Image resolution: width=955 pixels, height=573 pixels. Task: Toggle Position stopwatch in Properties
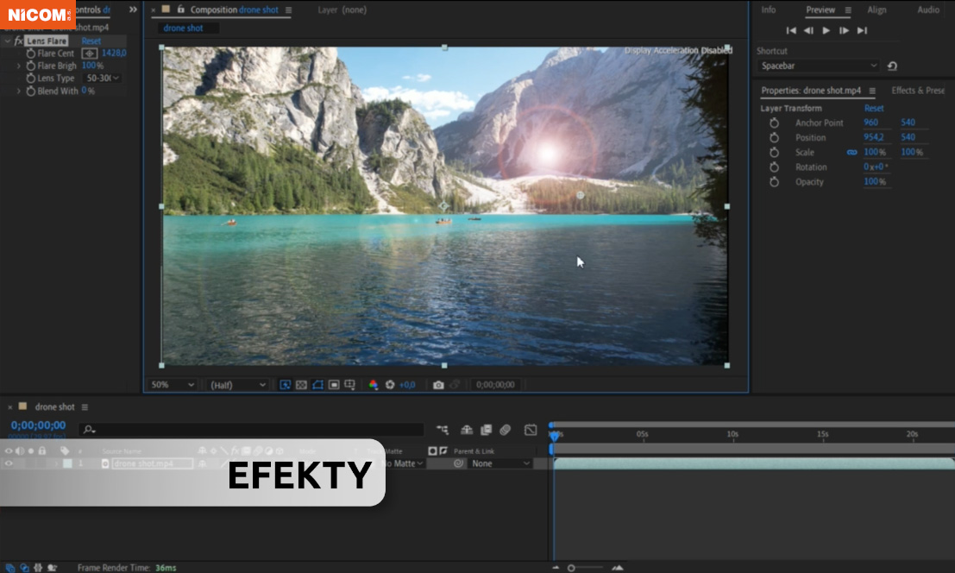tap(774, 137)
